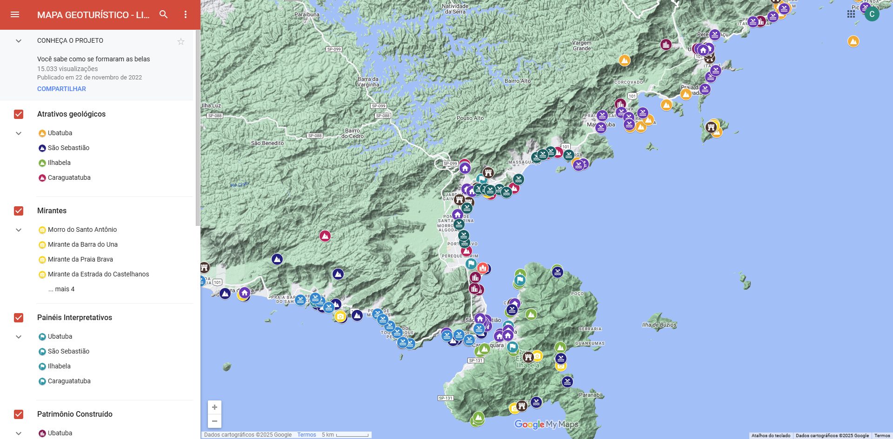Click the Ilha de Búzios island label

(659, 325)
